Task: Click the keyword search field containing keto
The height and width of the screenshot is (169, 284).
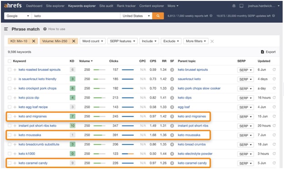Action: [76, 16]
